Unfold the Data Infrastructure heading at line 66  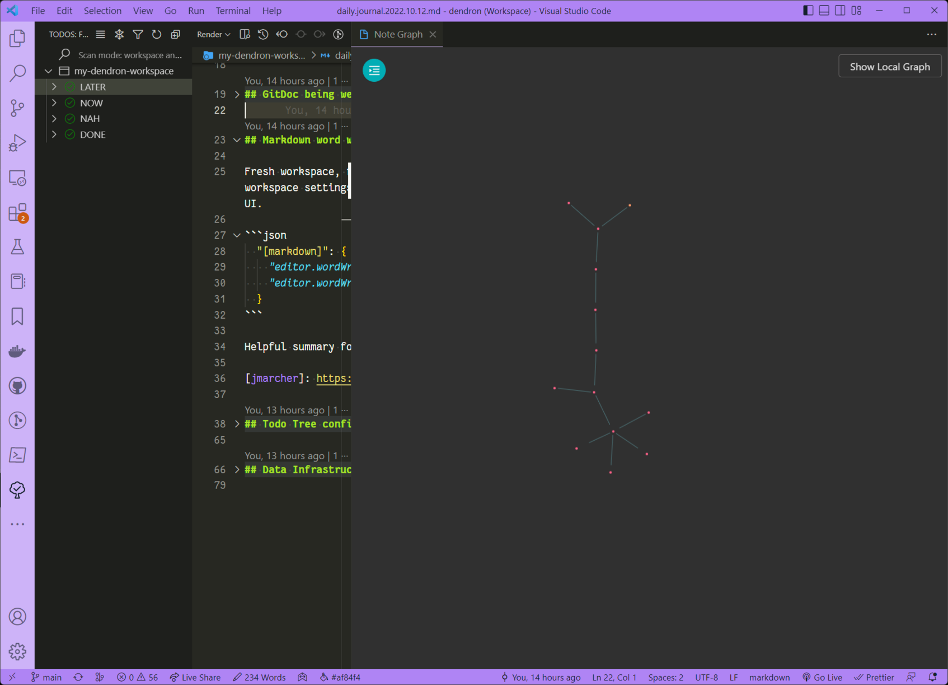(237, 469)
